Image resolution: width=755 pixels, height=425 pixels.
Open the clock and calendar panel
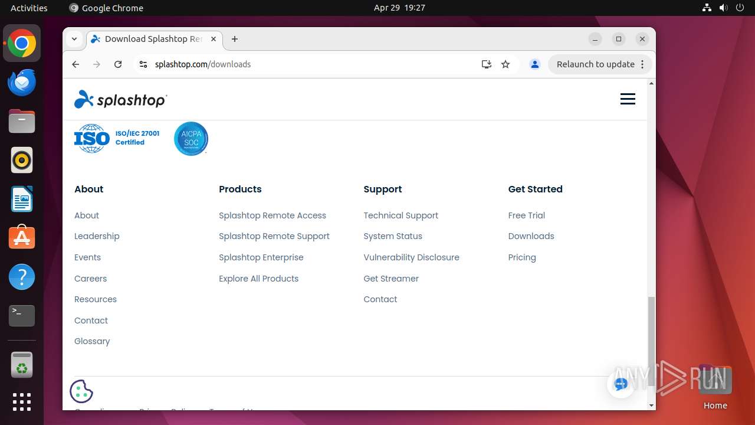click(399, 8)
